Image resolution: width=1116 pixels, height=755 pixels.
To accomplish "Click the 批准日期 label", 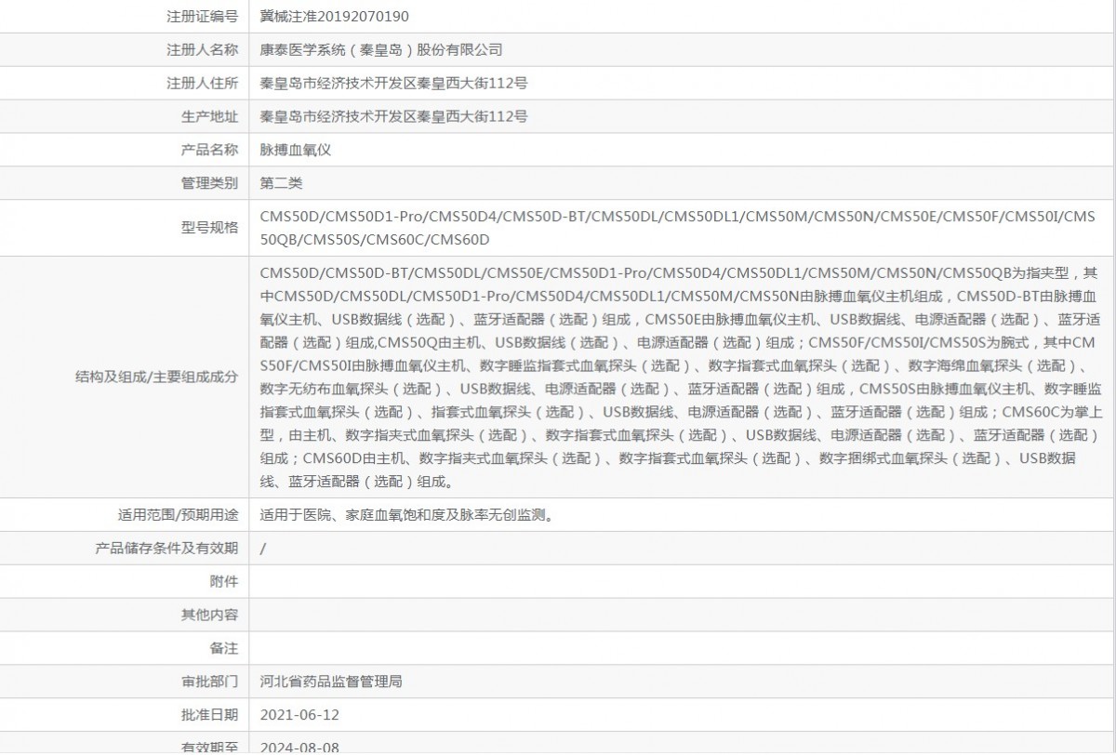I will point(209,715).
